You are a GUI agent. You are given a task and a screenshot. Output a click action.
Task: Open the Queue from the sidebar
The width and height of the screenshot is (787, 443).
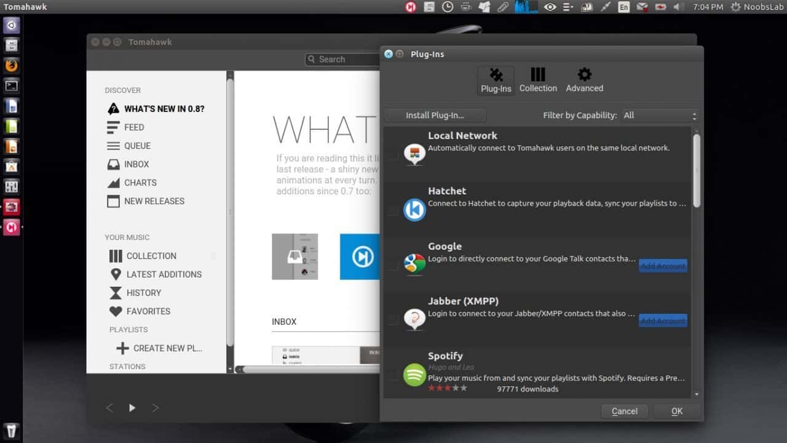tap(136, 145)
